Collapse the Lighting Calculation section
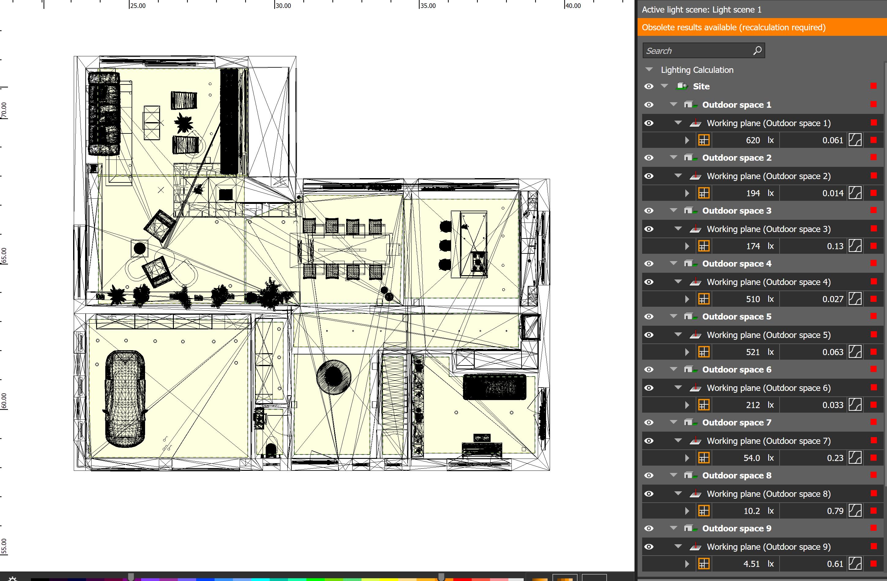The height and width of the screenshot is (581, 887). [x=649, y=70]
